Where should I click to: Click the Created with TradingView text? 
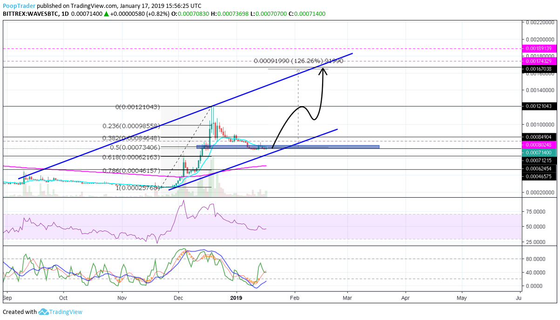point(42,312)
